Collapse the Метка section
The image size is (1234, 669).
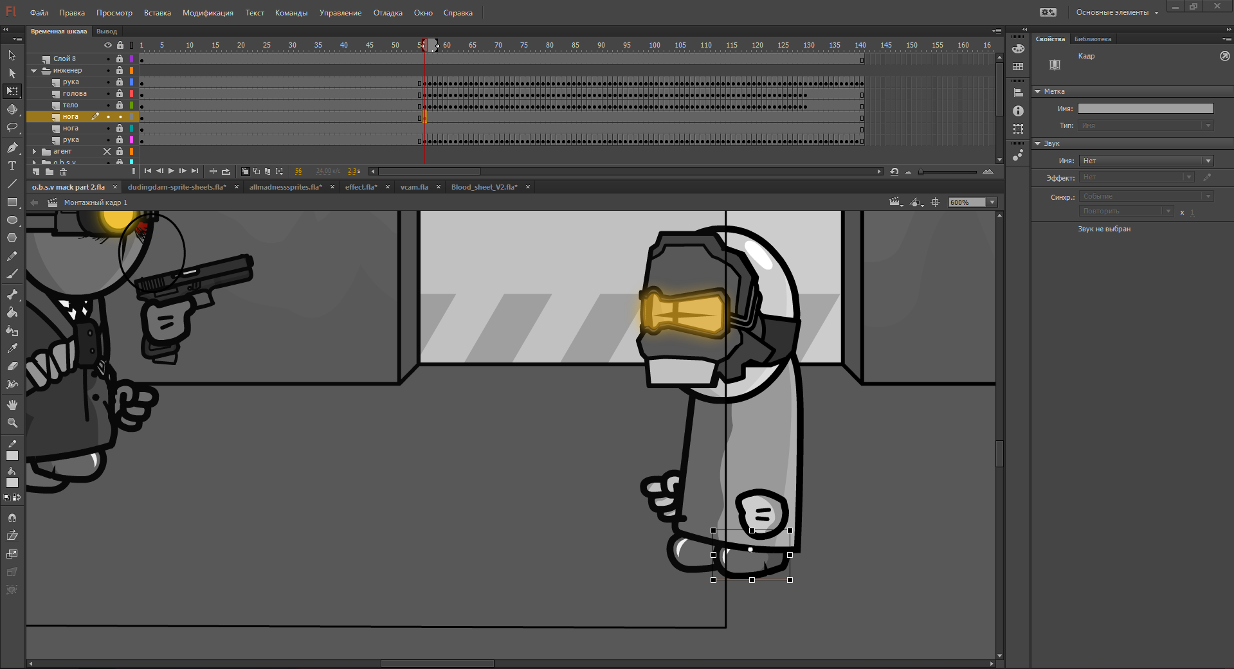(1037, 91)
